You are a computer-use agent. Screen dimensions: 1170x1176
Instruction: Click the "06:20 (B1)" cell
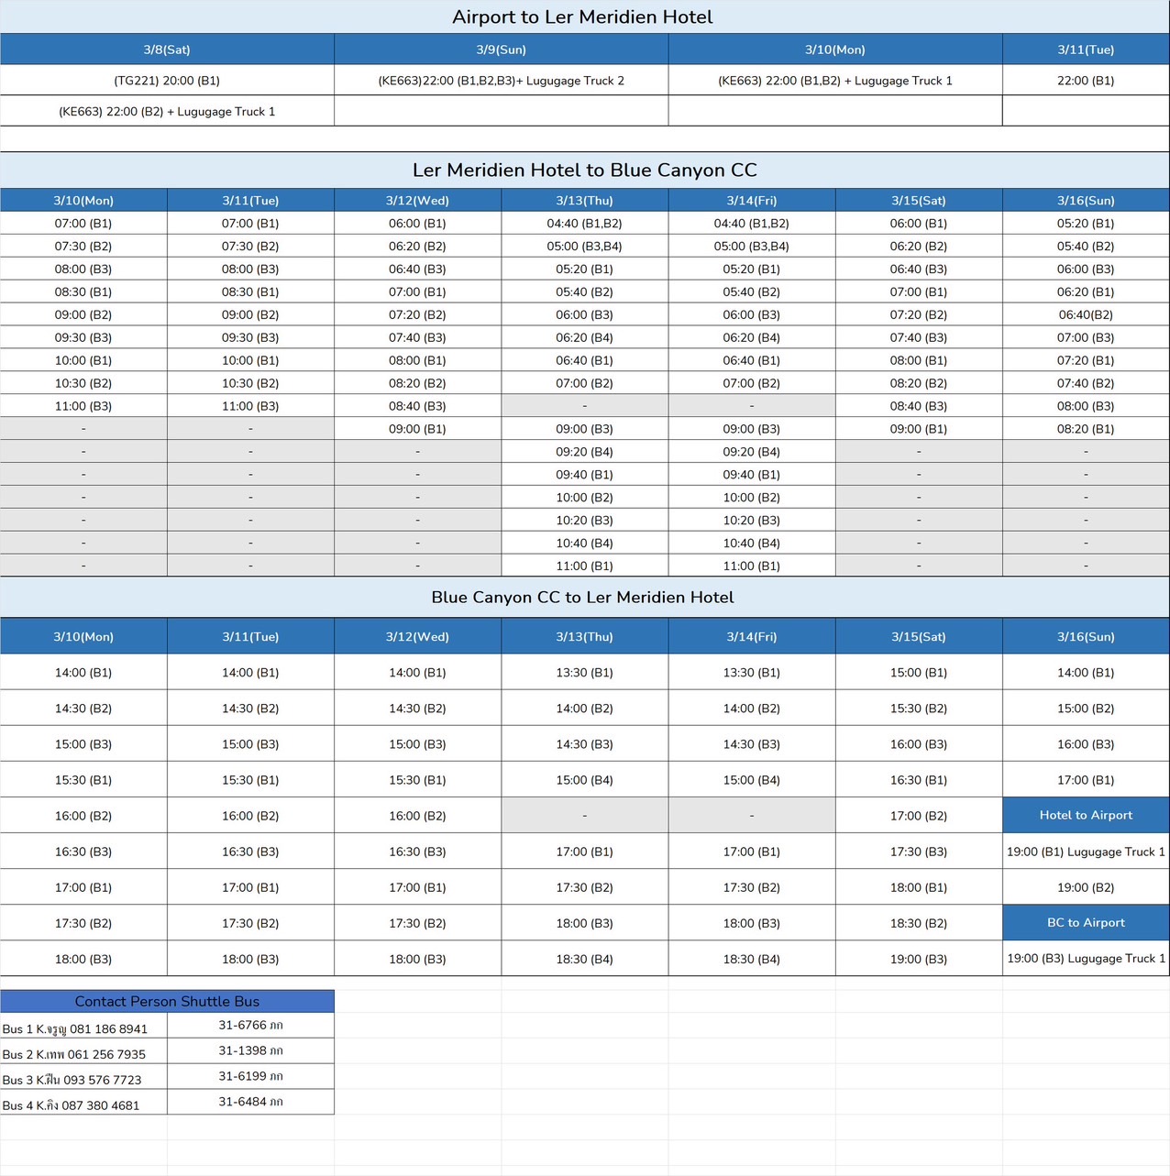pyautogui.click(x=1086, y=292)
